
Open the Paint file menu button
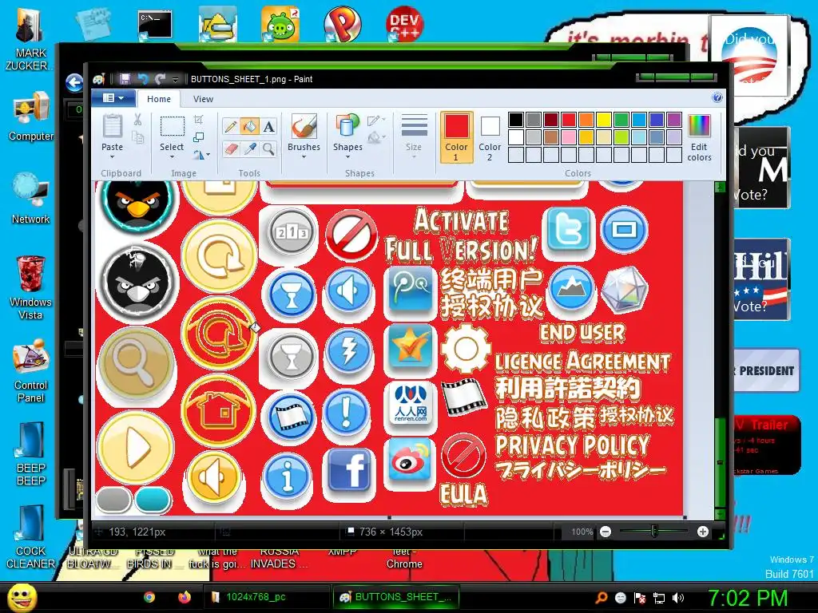[113, 98]
